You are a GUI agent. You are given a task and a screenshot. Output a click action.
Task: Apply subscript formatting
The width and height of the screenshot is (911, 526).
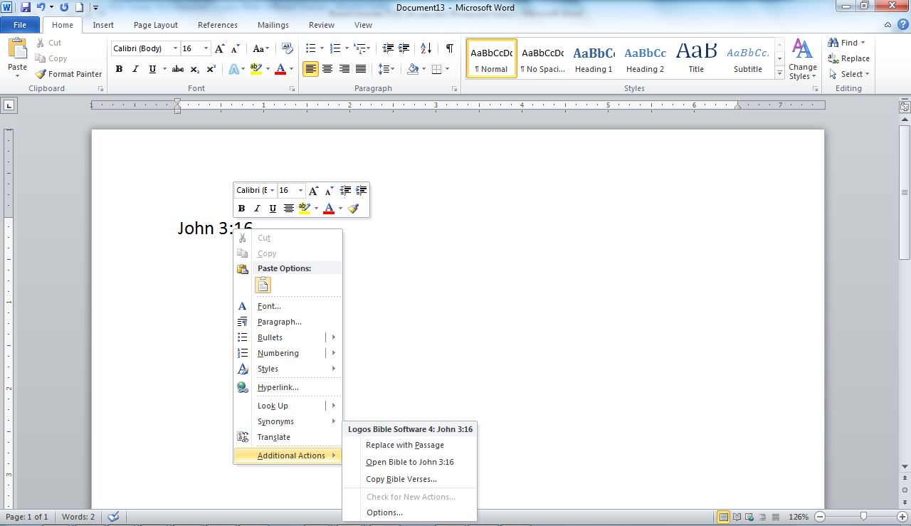pos(195,69)
